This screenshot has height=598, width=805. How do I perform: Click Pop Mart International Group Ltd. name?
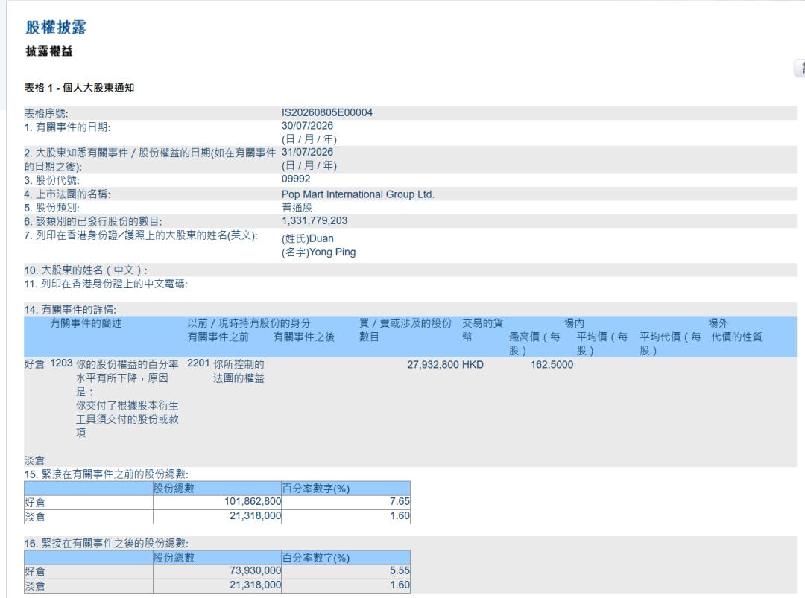358,194
